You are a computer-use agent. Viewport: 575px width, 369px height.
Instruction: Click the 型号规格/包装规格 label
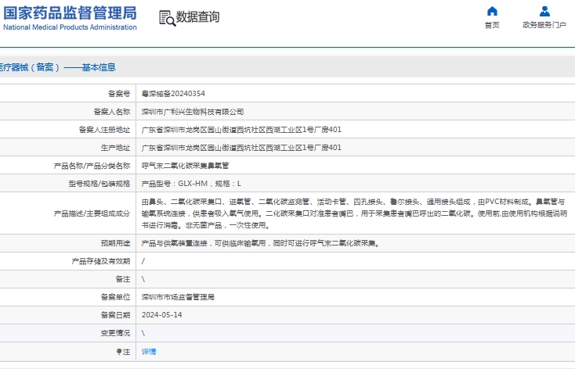tap(99, 184)
